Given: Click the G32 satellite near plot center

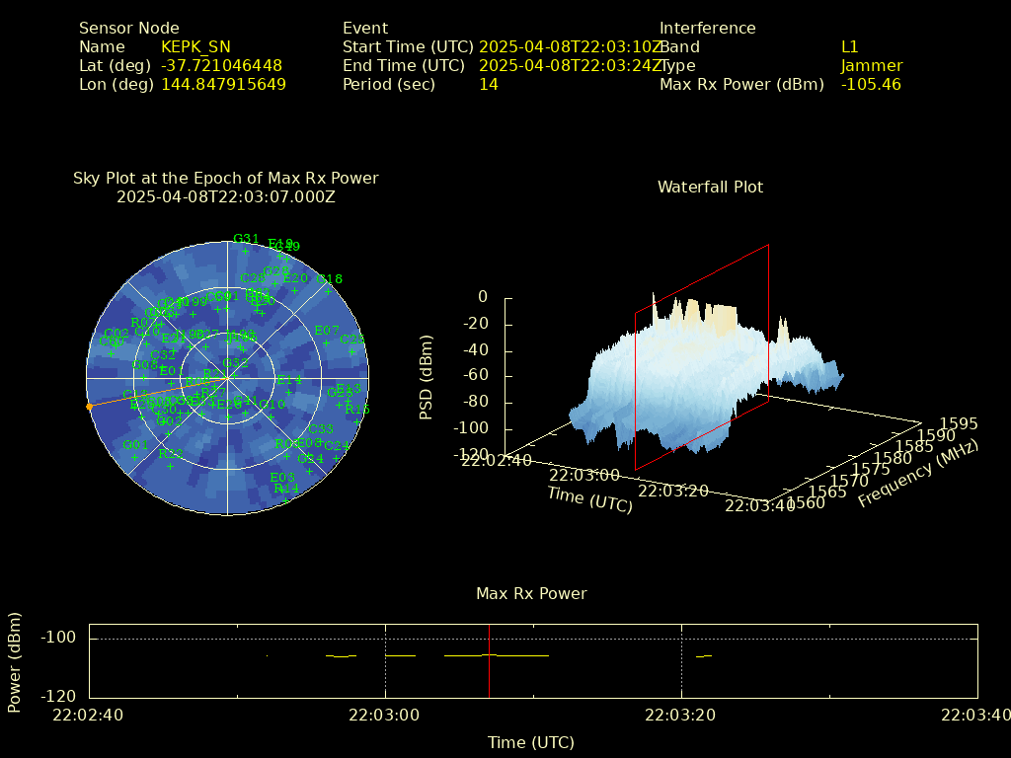Looking at the screenshot, I should pos(235,374).
